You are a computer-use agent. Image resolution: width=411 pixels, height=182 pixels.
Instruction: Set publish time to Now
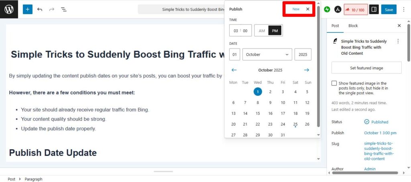tap(296, 9)
